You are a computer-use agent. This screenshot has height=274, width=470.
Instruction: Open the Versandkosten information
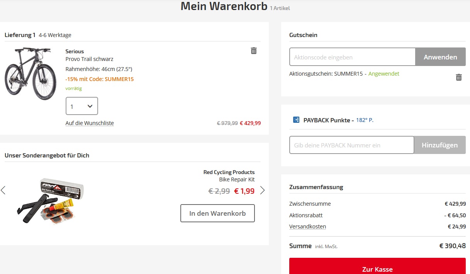(x=307, y=227)
